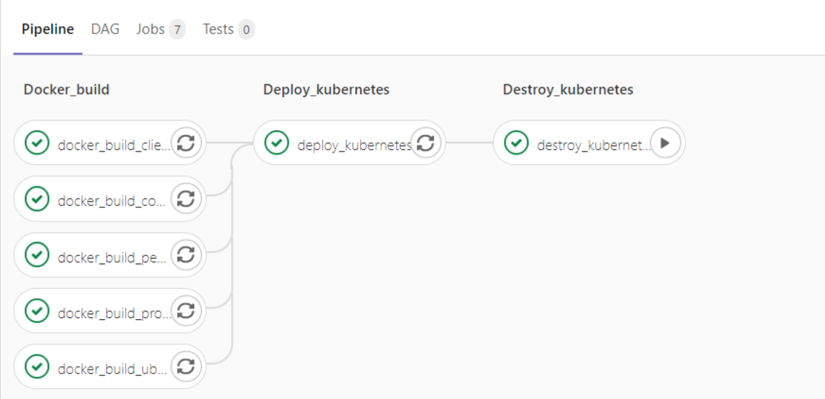Click the green status check on deploy_kubernetes
Viewport: 825px width, 399px height.
coord(276,142)
